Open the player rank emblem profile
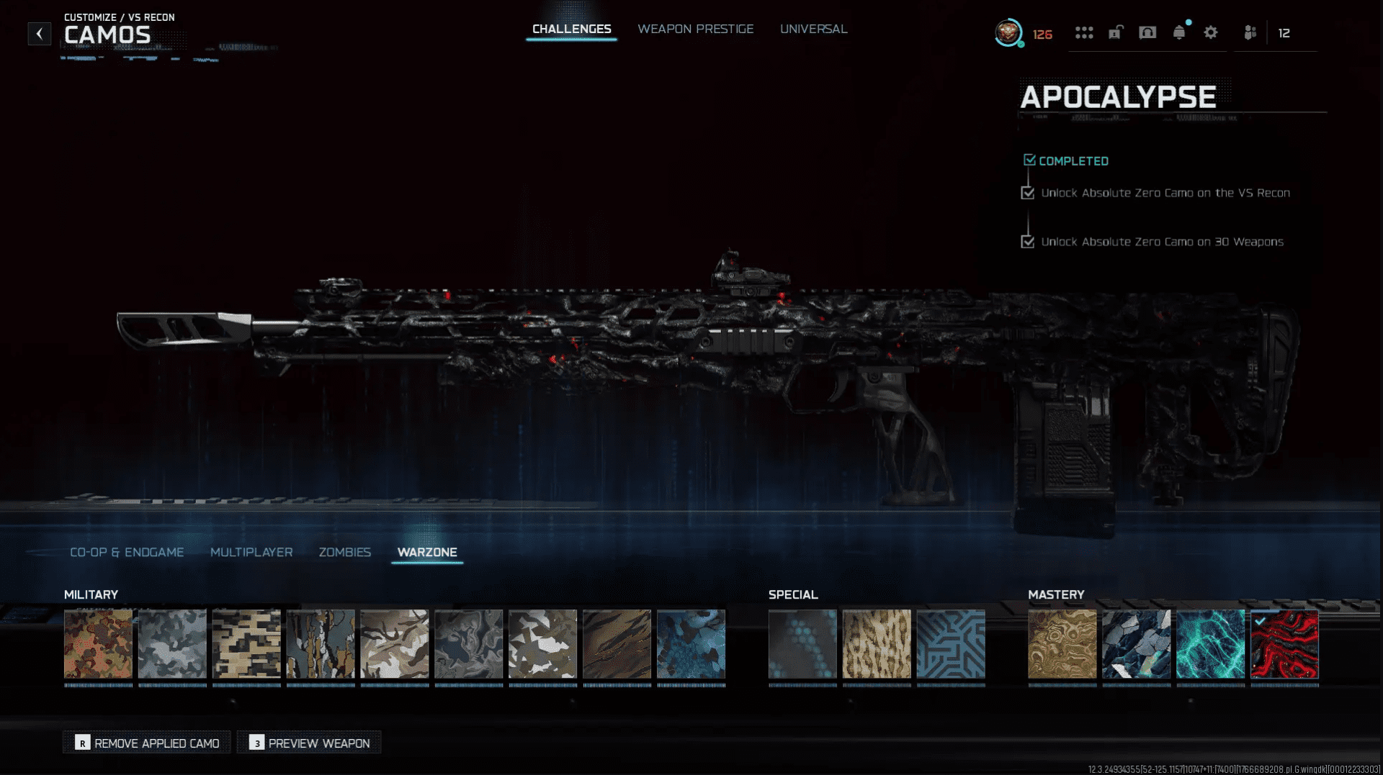Screen dimensions: 1383x775 [1008, 33]
